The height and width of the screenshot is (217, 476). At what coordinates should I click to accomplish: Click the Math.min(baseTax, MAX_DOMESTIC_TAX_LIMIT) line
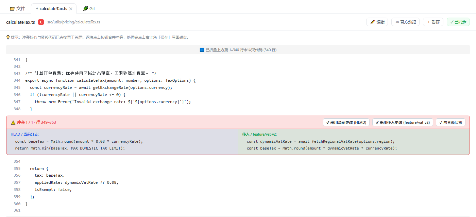[x=70, y=148]
